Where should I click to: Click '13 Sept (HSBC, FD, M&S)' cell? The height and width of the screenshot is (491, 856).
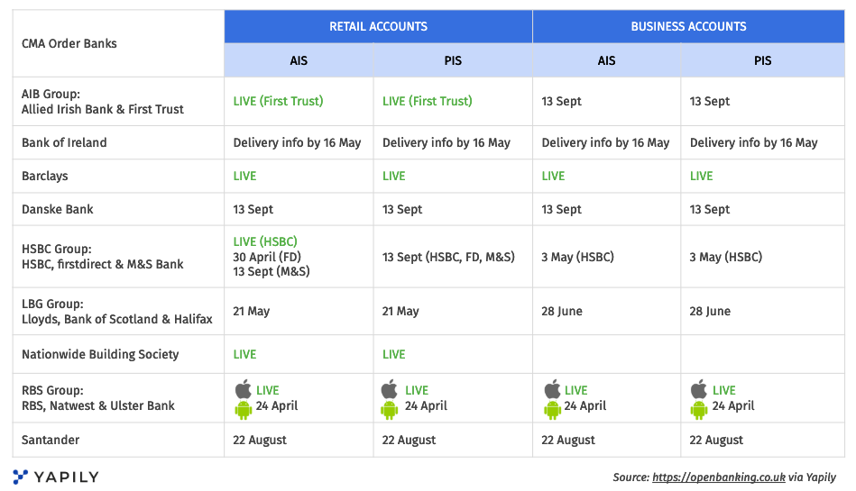click(448, 257)
